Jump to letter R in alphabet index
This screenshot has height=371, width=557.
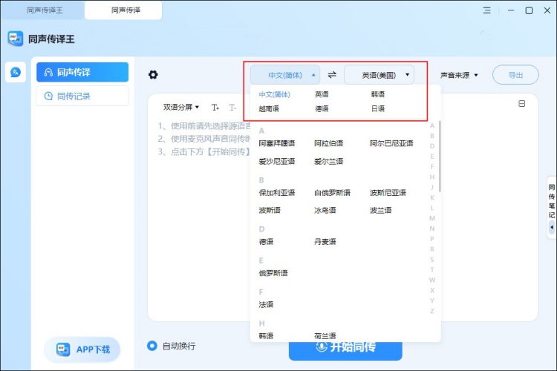[432, 249]
